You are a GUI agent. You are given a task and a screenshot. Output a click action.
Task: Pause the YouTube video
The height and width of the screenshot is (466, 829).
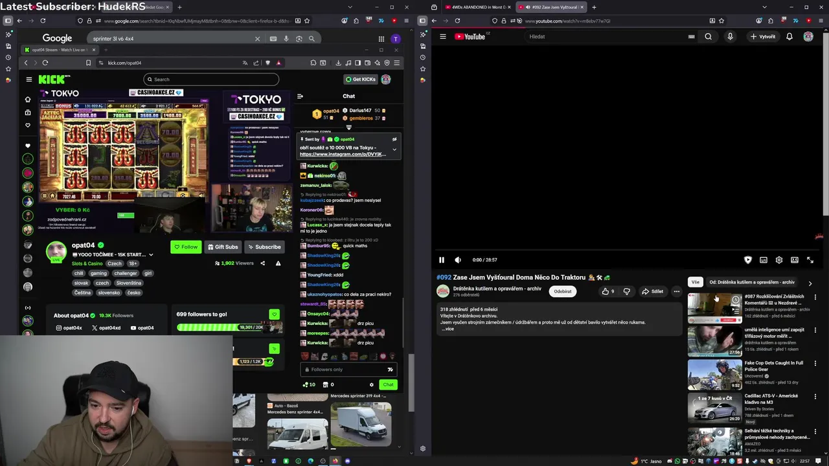click(x=442, y=260)
